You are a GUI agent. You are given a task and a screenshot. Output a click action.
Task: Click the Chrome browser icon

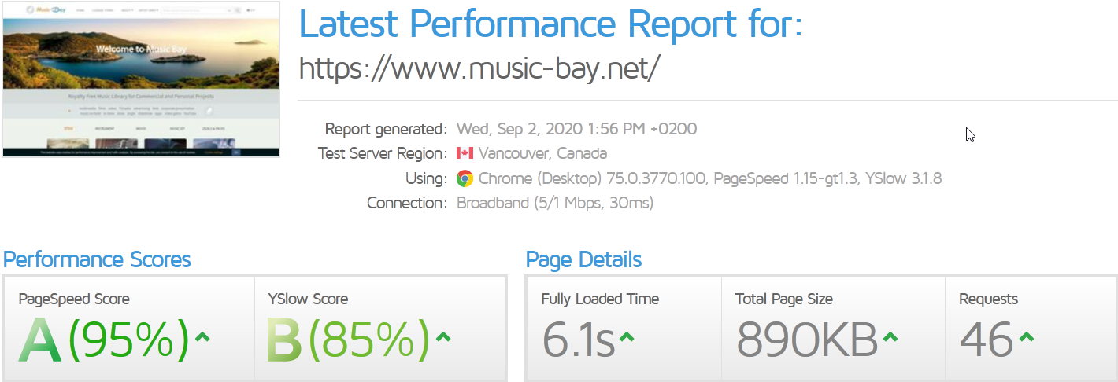465,178
